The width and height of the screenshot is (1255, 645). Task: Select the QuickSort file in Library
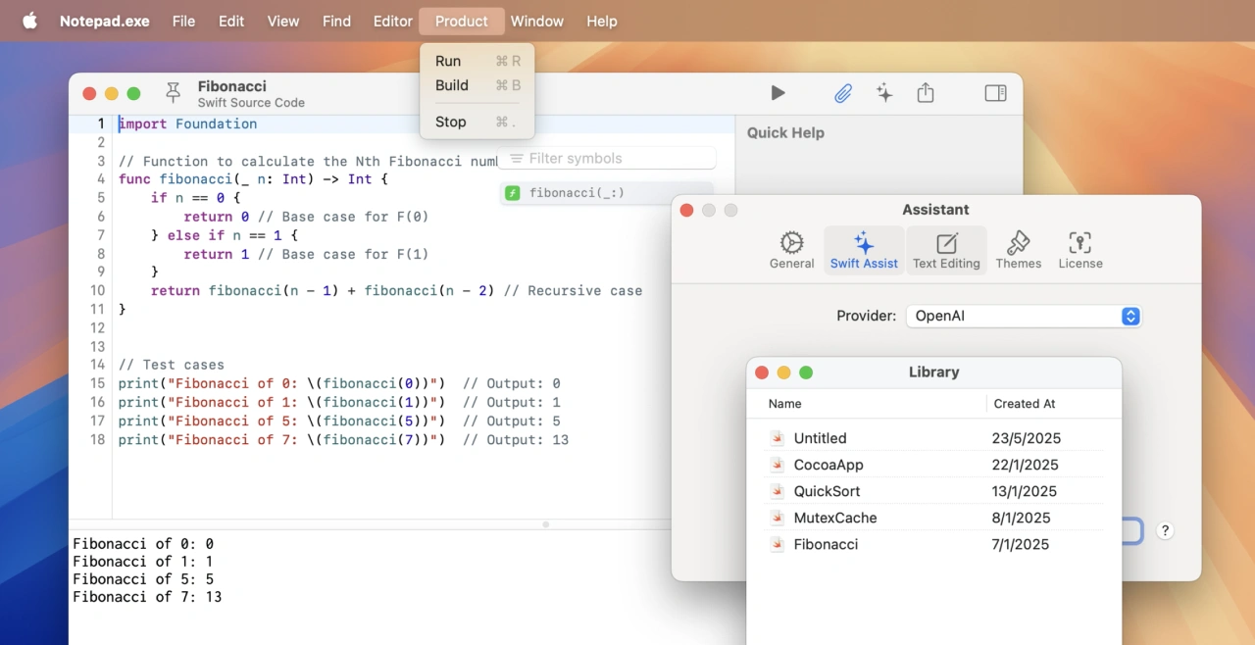827,491
